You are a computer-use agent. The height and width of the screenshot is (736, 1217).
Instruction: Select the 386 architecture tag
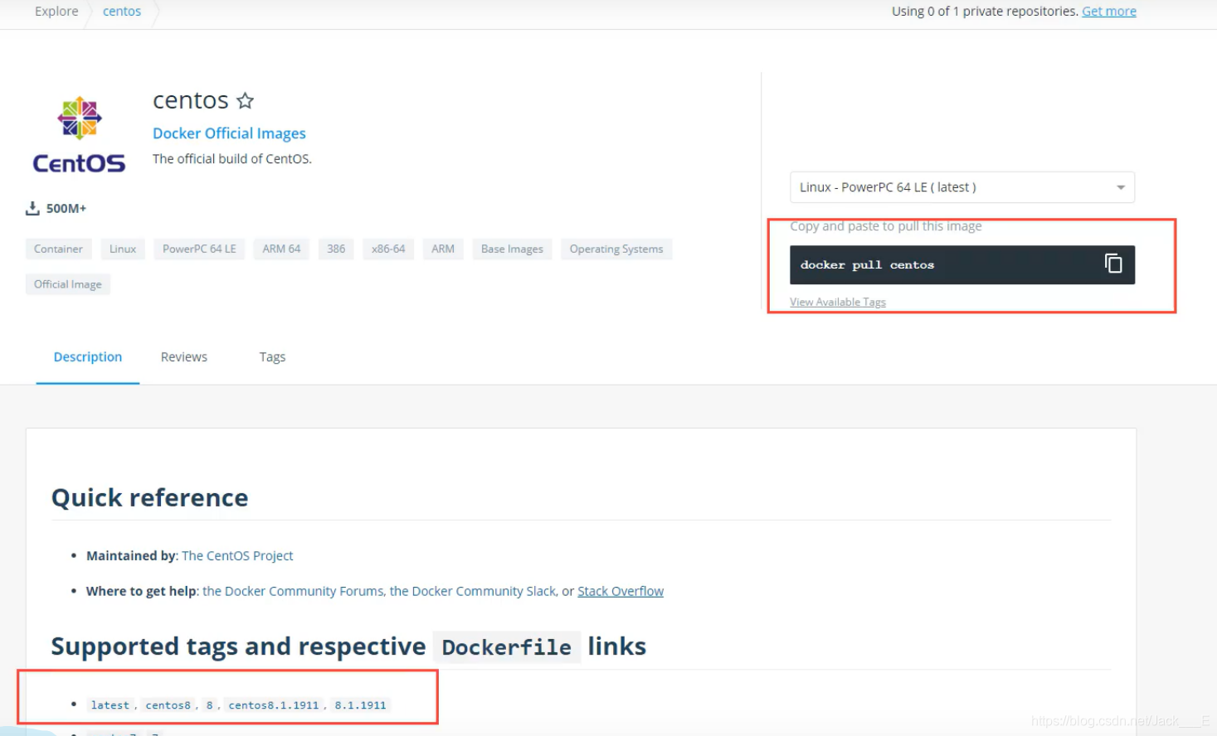point(336,249)
